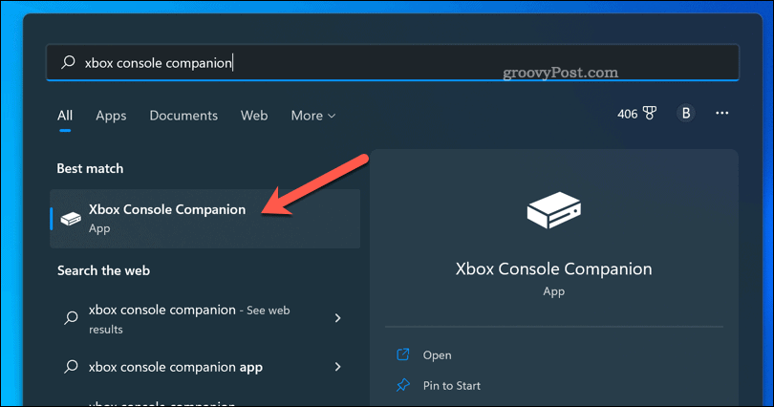Open Xbox Console Companion best match result
Image resolution: width=774 pixels, height=407 pixels.
tap(205, 219)
